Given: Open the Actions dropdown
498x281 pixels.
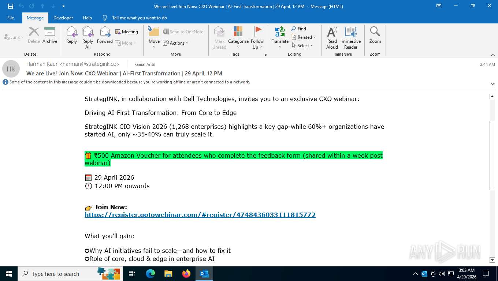Looking at the screenshot, I should click(x=176, y=43).
